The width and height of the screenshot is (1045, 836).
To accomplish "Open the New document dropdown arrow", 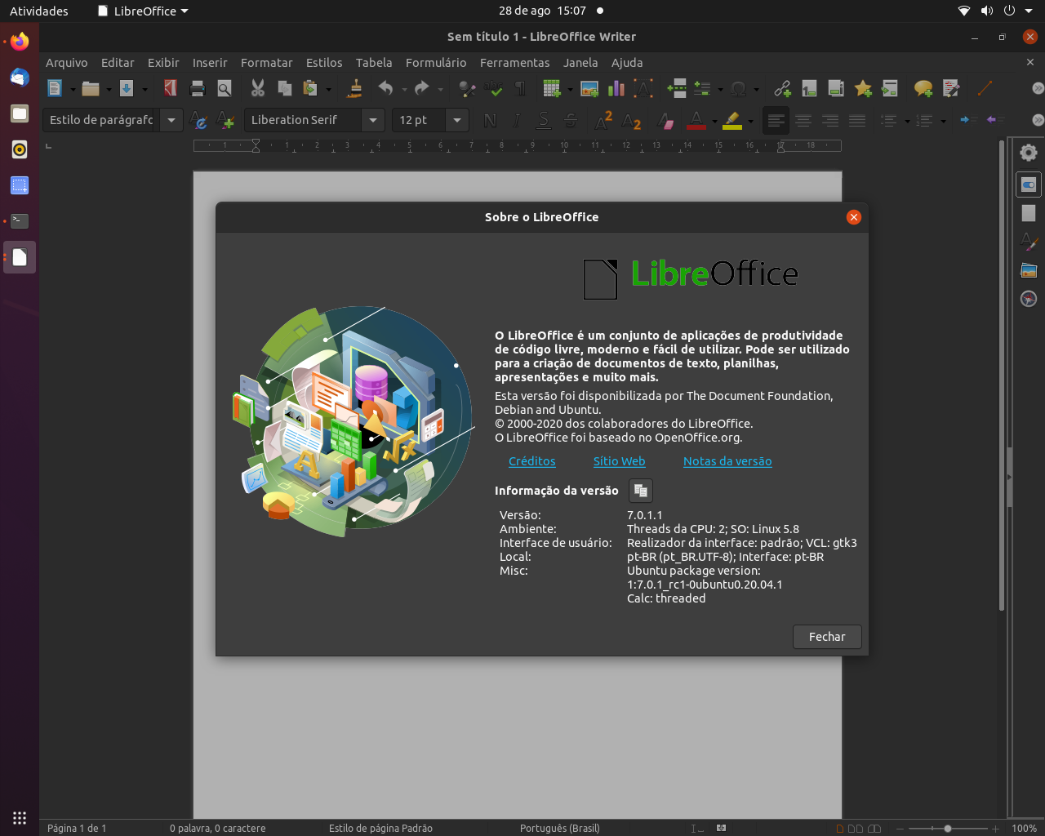I will (x=73, y=89).
